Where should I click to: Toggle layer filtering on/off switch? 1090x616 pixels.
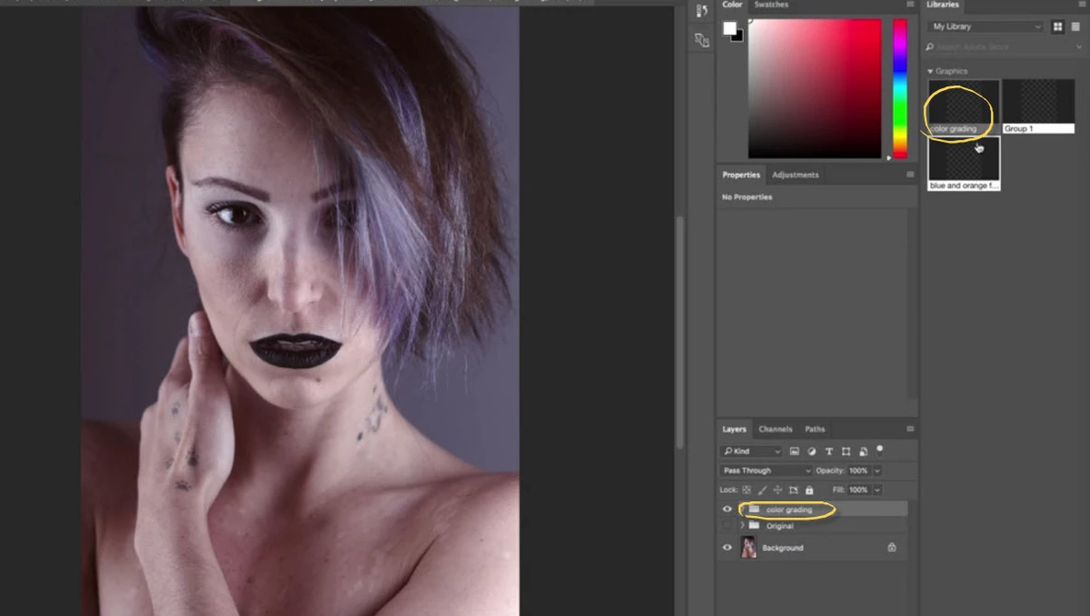click(x=880, y=450)
